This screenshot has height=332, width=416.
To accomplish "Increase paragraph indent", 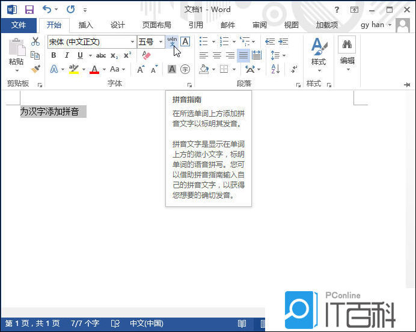I will (x=283, y=41).
